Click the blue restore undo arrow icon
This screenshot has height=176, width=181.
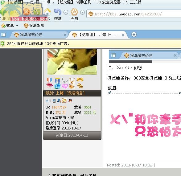point(58,12)
